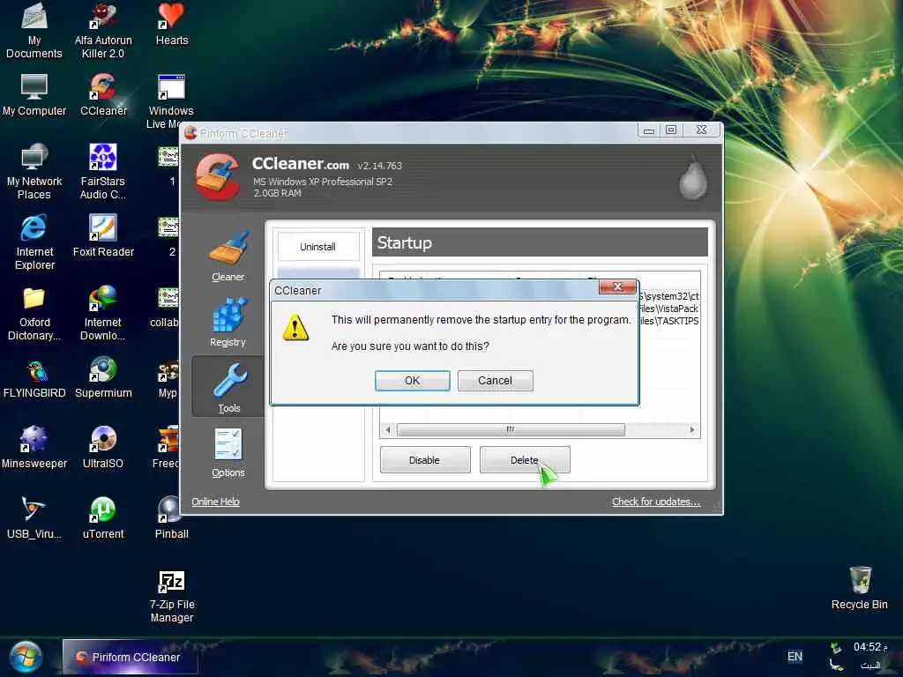The image size is (903, 677).
Task: Click the warning triangle icon in dialog
Action: tap(295, 328)
